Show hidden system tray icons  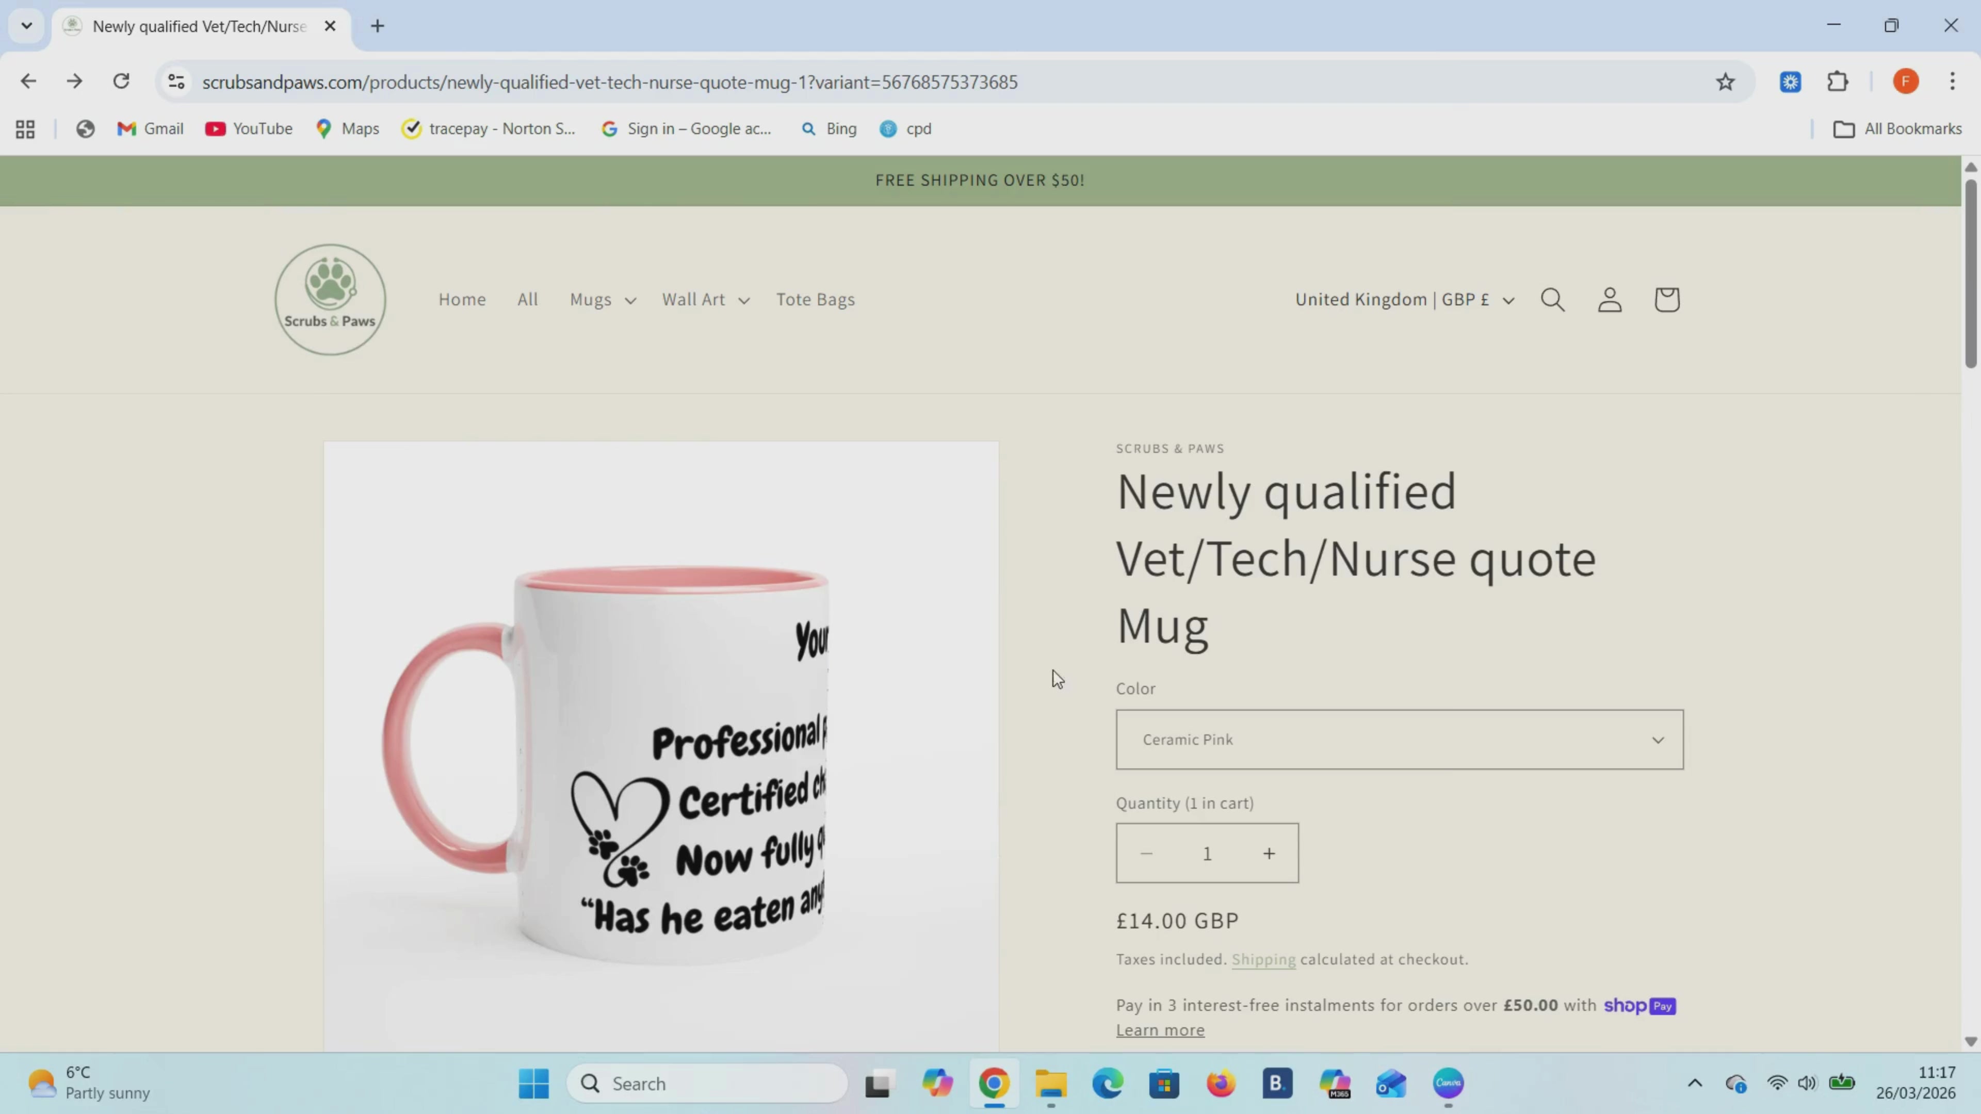coord(1695,1084)
